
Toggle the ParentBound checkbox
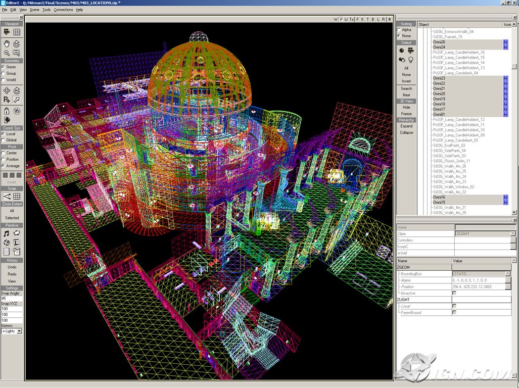(x=454, y=312)
